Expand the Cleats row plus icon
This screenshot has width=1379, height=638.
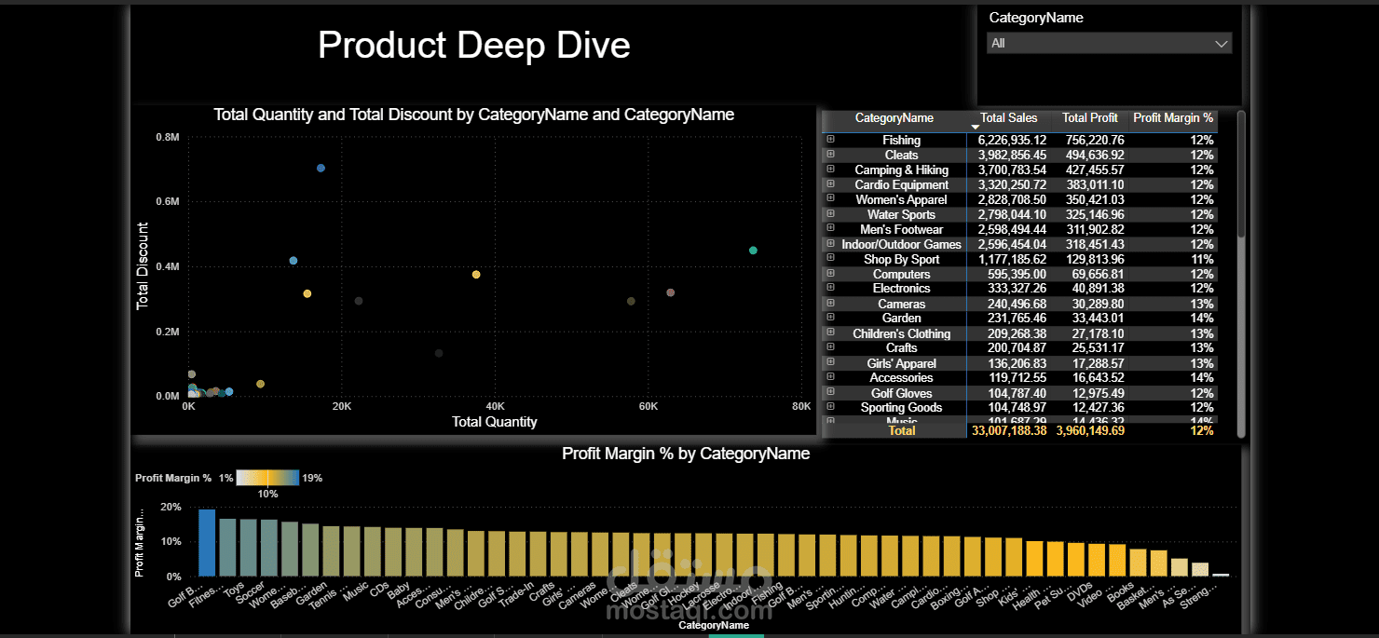click(830, 155)
